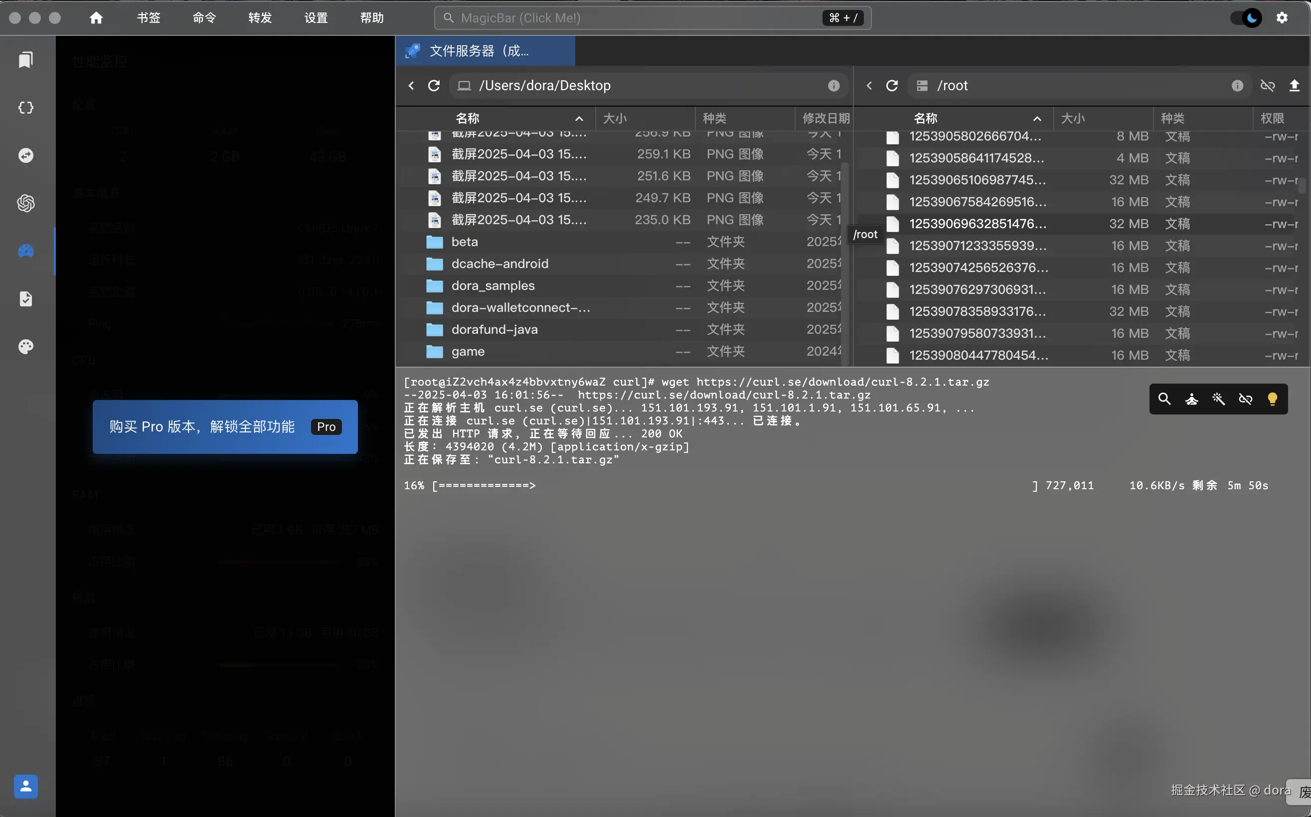The image size is (1311, 817).
Task: Toggle dark mode switch
Action: pyautogui.click(x=1246, y=18)
